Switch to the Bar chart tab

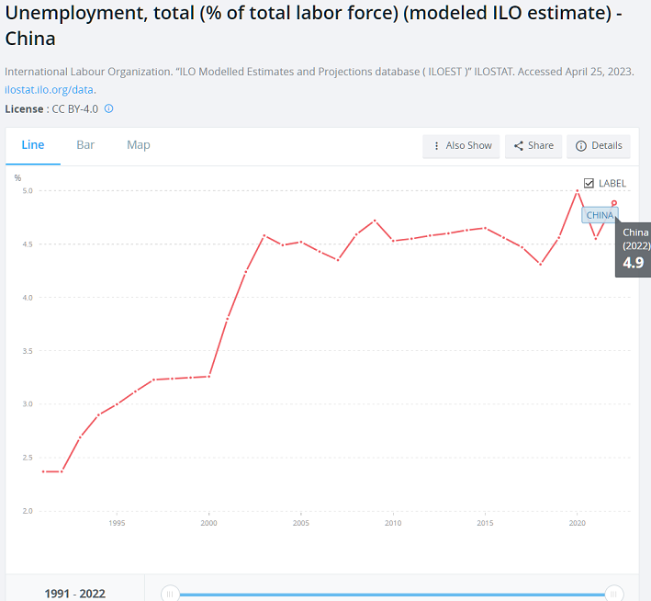85,145
